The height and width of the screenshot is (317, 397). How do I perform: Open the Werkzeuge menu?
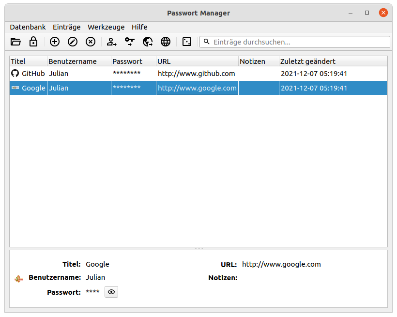pos(106,27)
